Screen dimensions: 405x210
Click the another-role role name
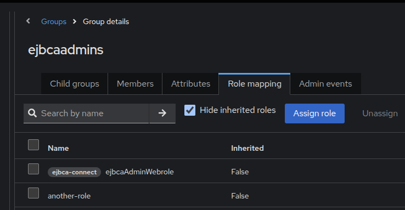click(x=69, y=196)
